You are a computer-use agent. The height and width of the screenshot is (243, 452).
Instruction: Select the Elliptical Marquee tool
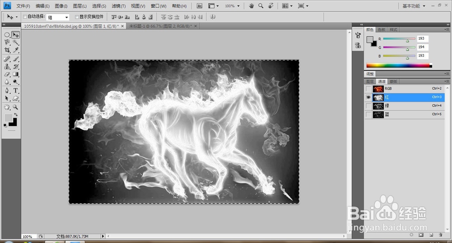click(7, 35)
